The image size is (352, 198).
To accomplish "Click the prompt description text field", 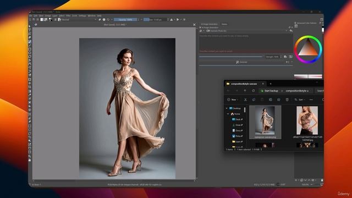I will 246,42.
